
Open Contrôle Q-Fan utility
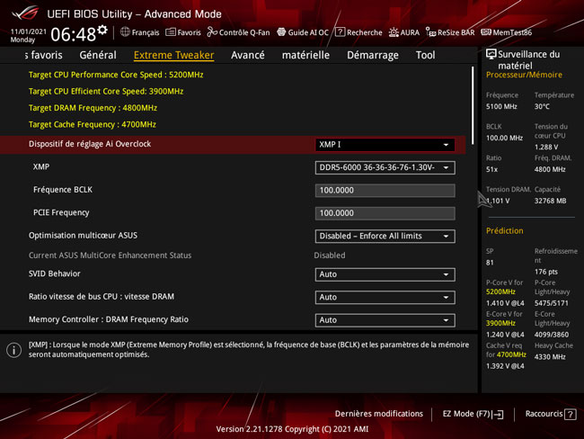coord(238,32)
